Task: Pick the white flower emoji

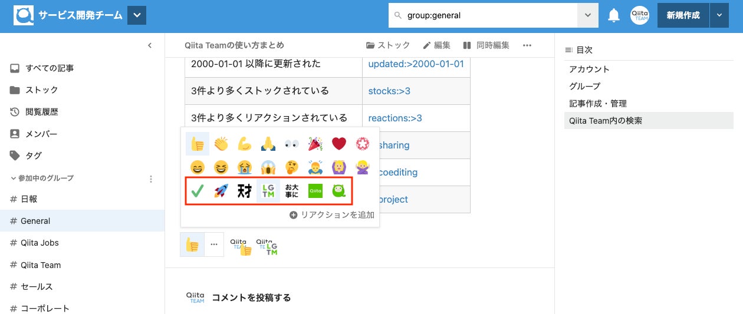Action: coord(362,144)
